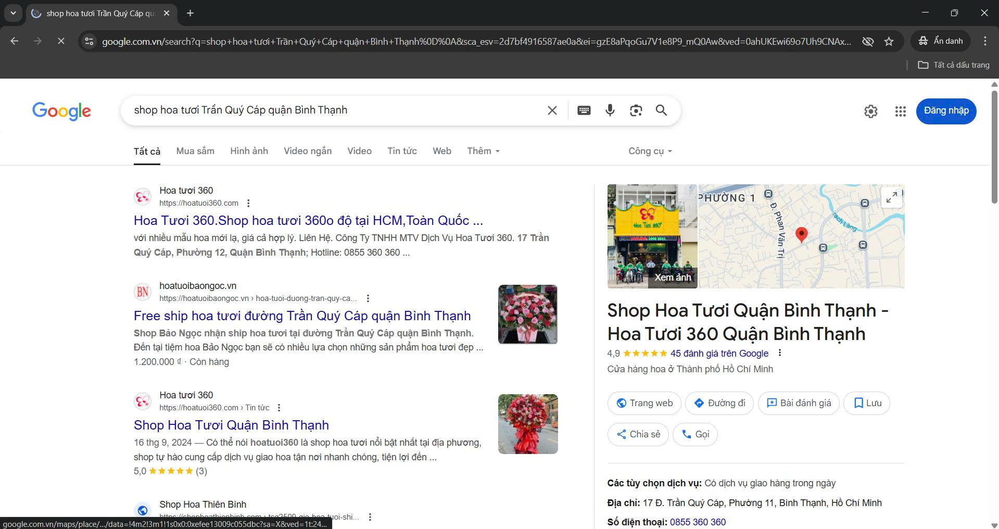
Task: Open Free ship hoa tươi đường Trần Quý Cáp link
Action: 302,316
